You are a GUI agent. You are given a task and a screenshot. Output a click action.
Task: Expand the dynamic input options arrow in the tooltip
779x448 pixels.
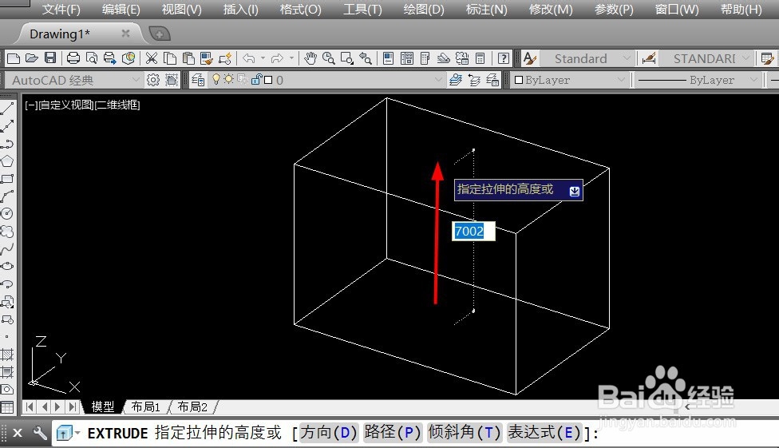[575, 192]
